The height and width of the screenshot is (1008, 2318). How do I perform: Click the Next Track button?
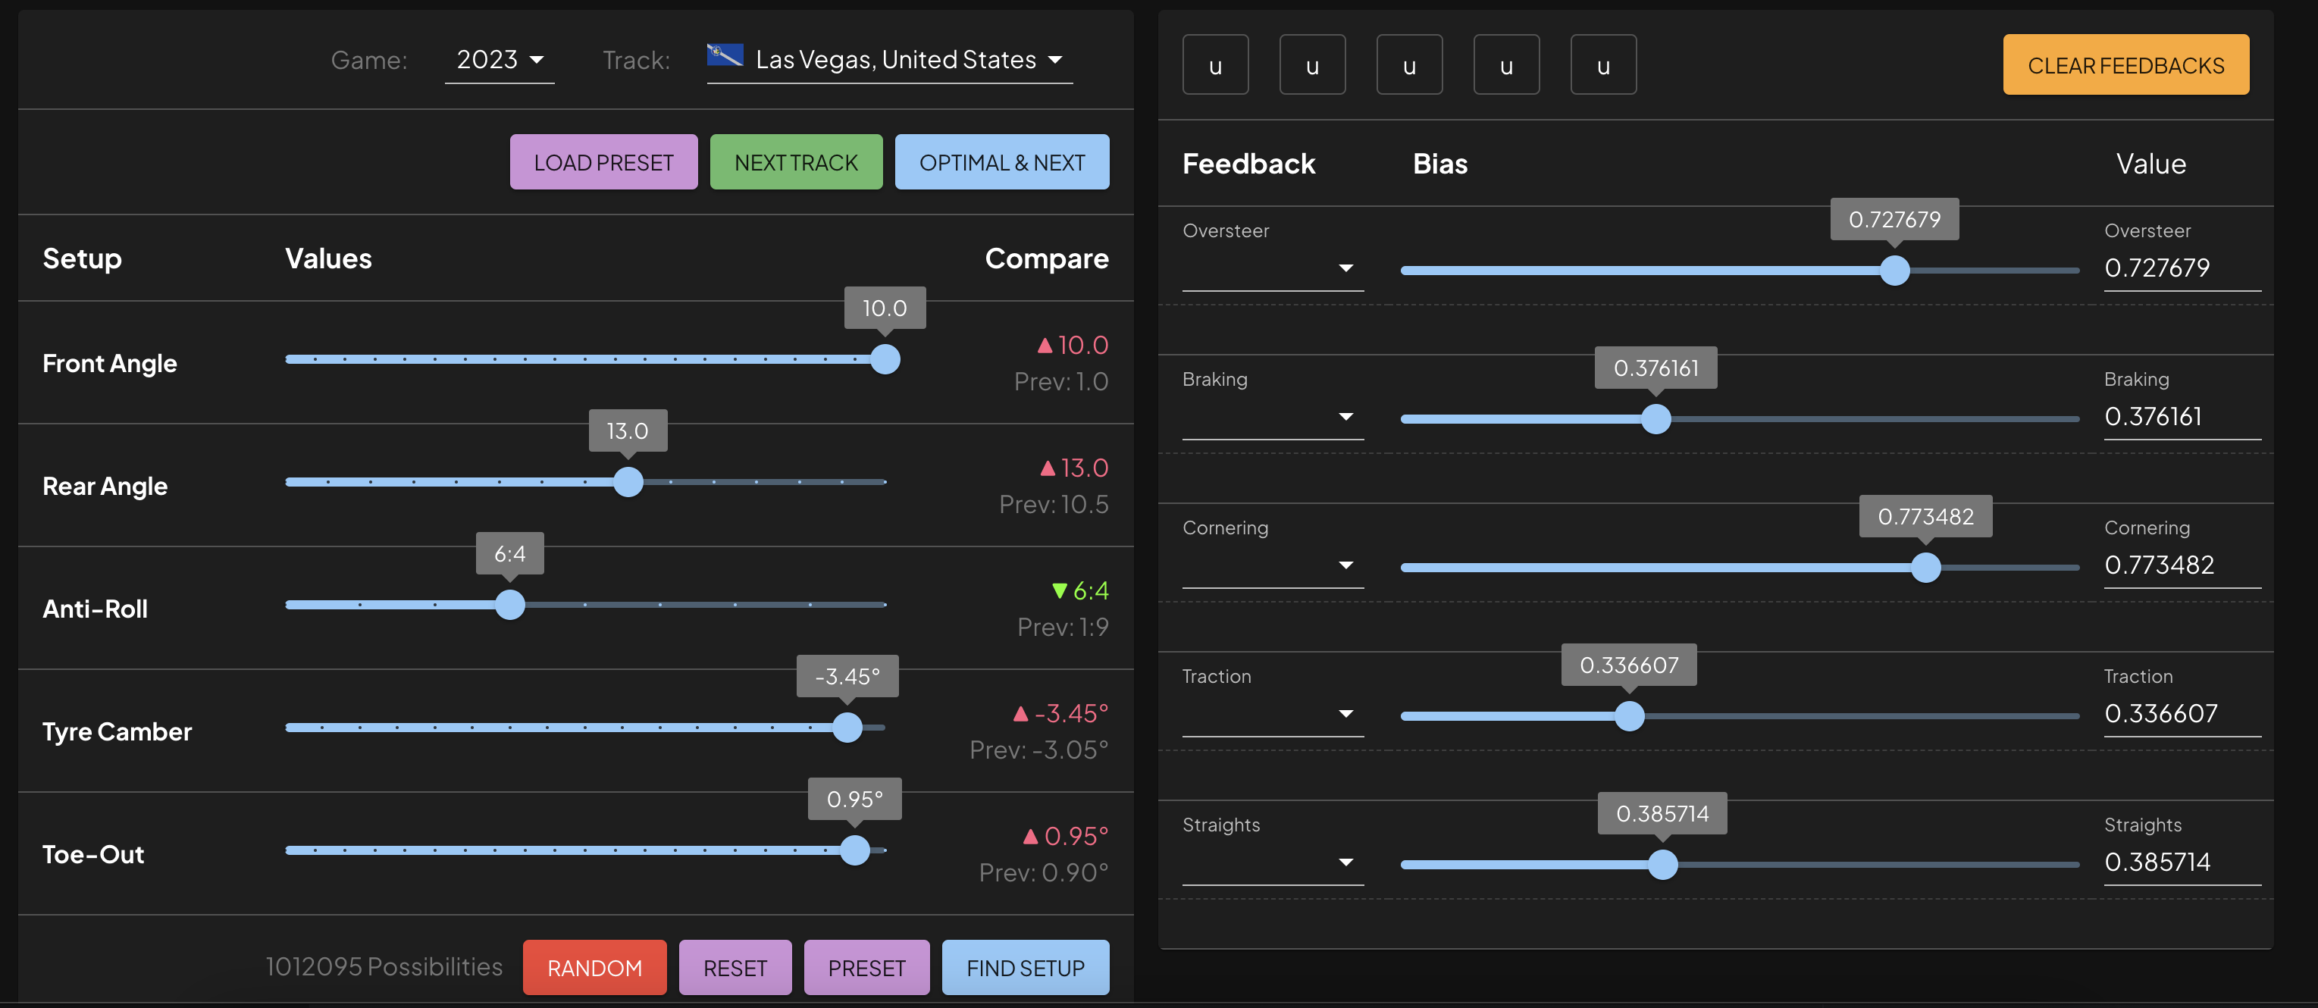coord(795,162)
